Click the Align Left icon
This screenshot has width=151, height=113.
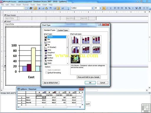115,8
